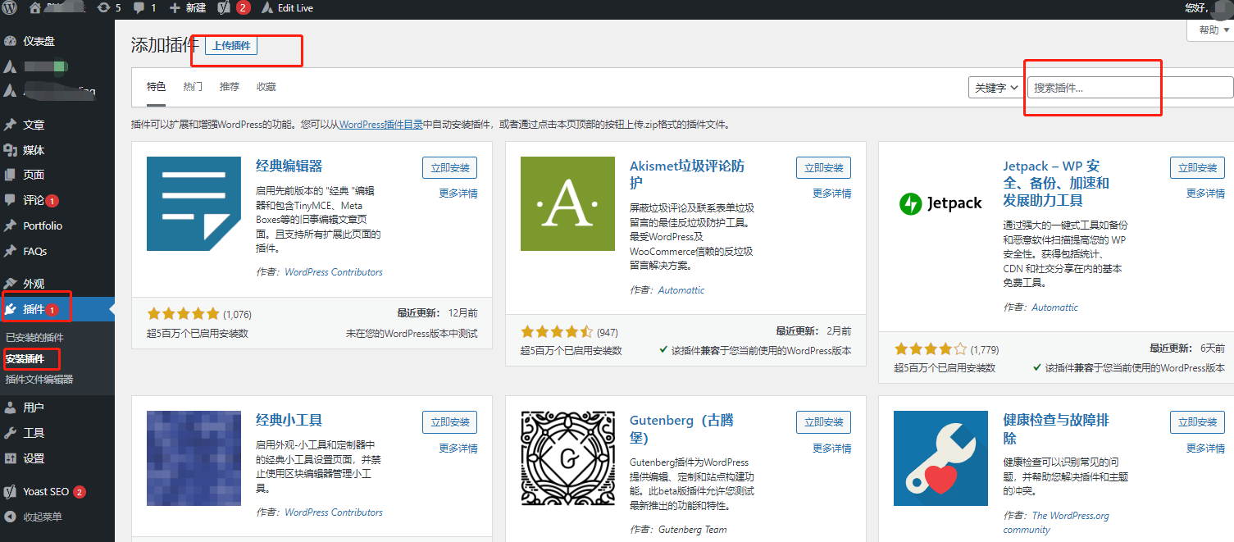The image size is (1234, 542).
Task: Install 健康检查与故障排除 with 立即安装
Action: pos(1197,421)
